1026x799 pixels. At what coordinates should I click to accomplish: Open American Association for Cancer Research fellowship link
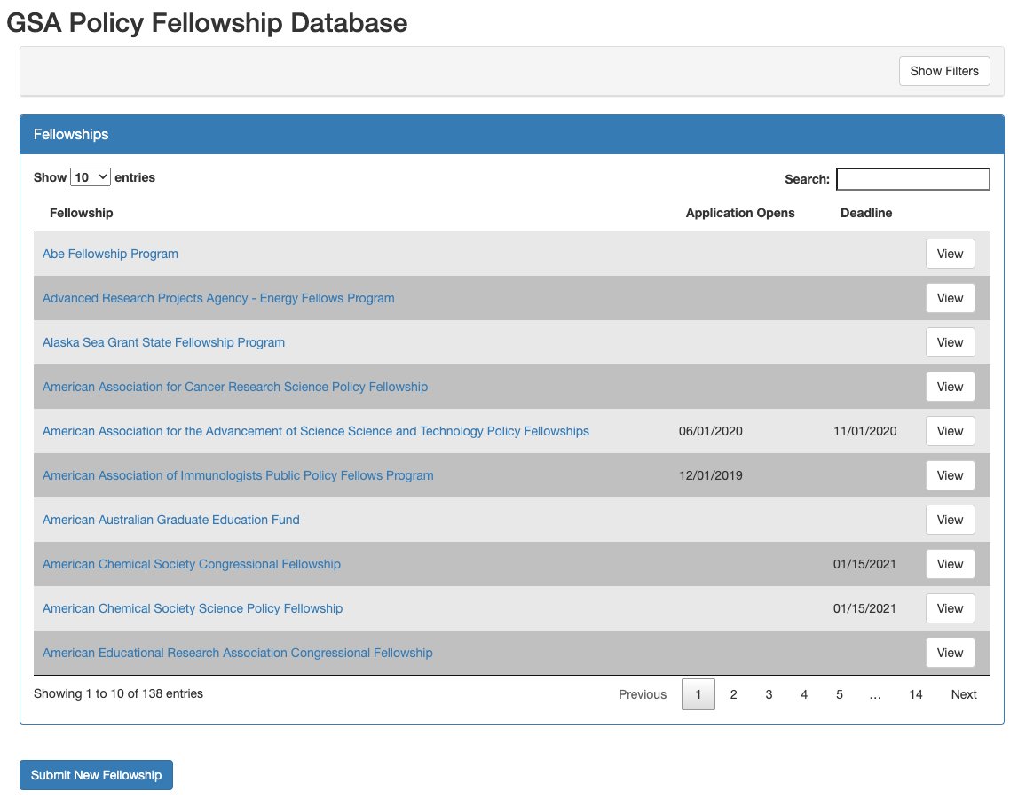pos(235,387)
